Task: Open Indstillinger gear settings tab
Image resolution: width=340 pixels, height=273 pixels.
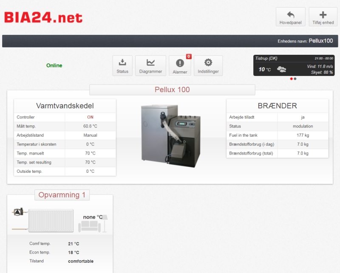Action: [x=208, y=66]
